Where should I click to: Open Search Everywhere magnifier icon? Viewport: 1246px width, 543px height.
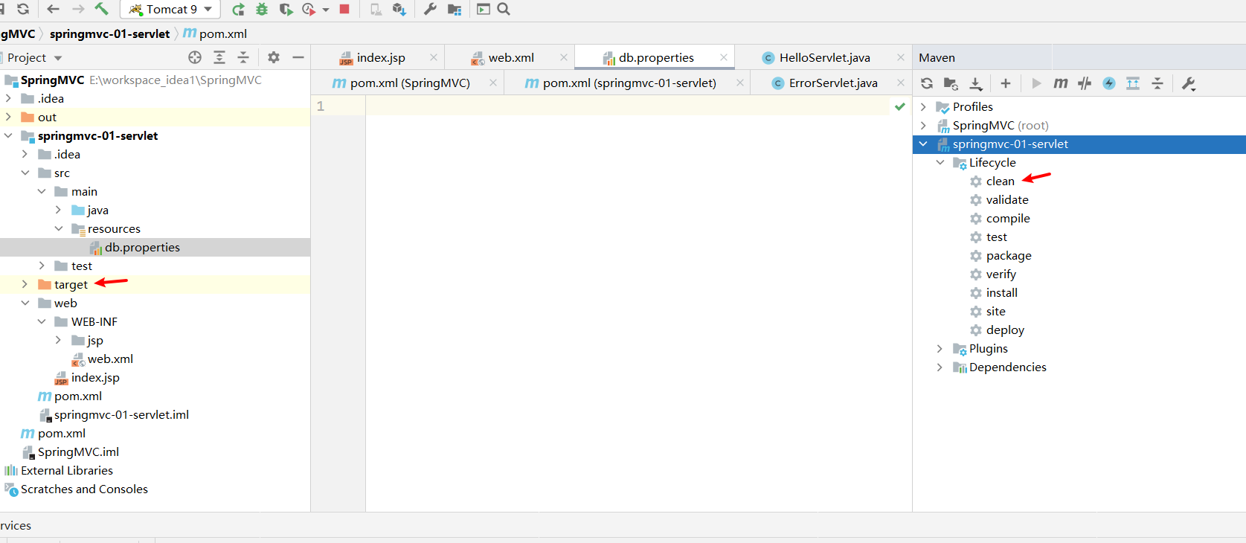click(504, 9)
